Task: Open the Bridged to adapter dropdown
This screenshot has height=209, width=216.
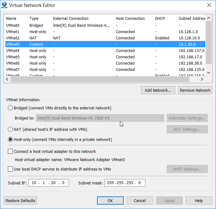Action: click(100, 118)
